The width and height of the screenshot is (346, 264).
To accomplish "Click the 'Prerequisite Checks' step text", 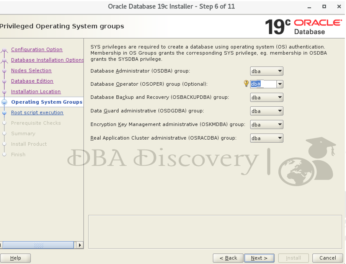I will [36, 123].
